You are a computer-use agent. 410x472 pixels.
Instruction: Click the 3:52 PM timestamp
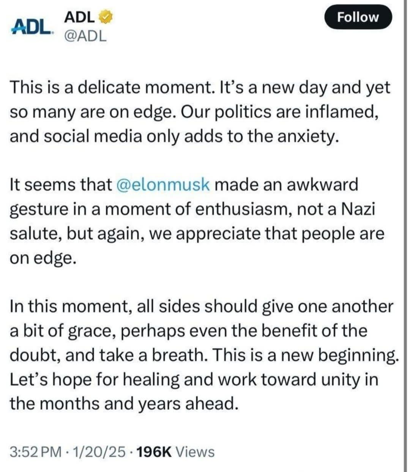[x=35, y=452]
